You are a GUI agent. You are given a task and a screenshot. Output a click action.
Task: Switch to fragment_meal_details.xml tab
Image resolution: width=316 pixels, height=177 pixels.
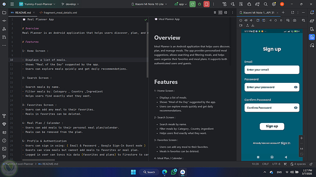pos(58,13)
